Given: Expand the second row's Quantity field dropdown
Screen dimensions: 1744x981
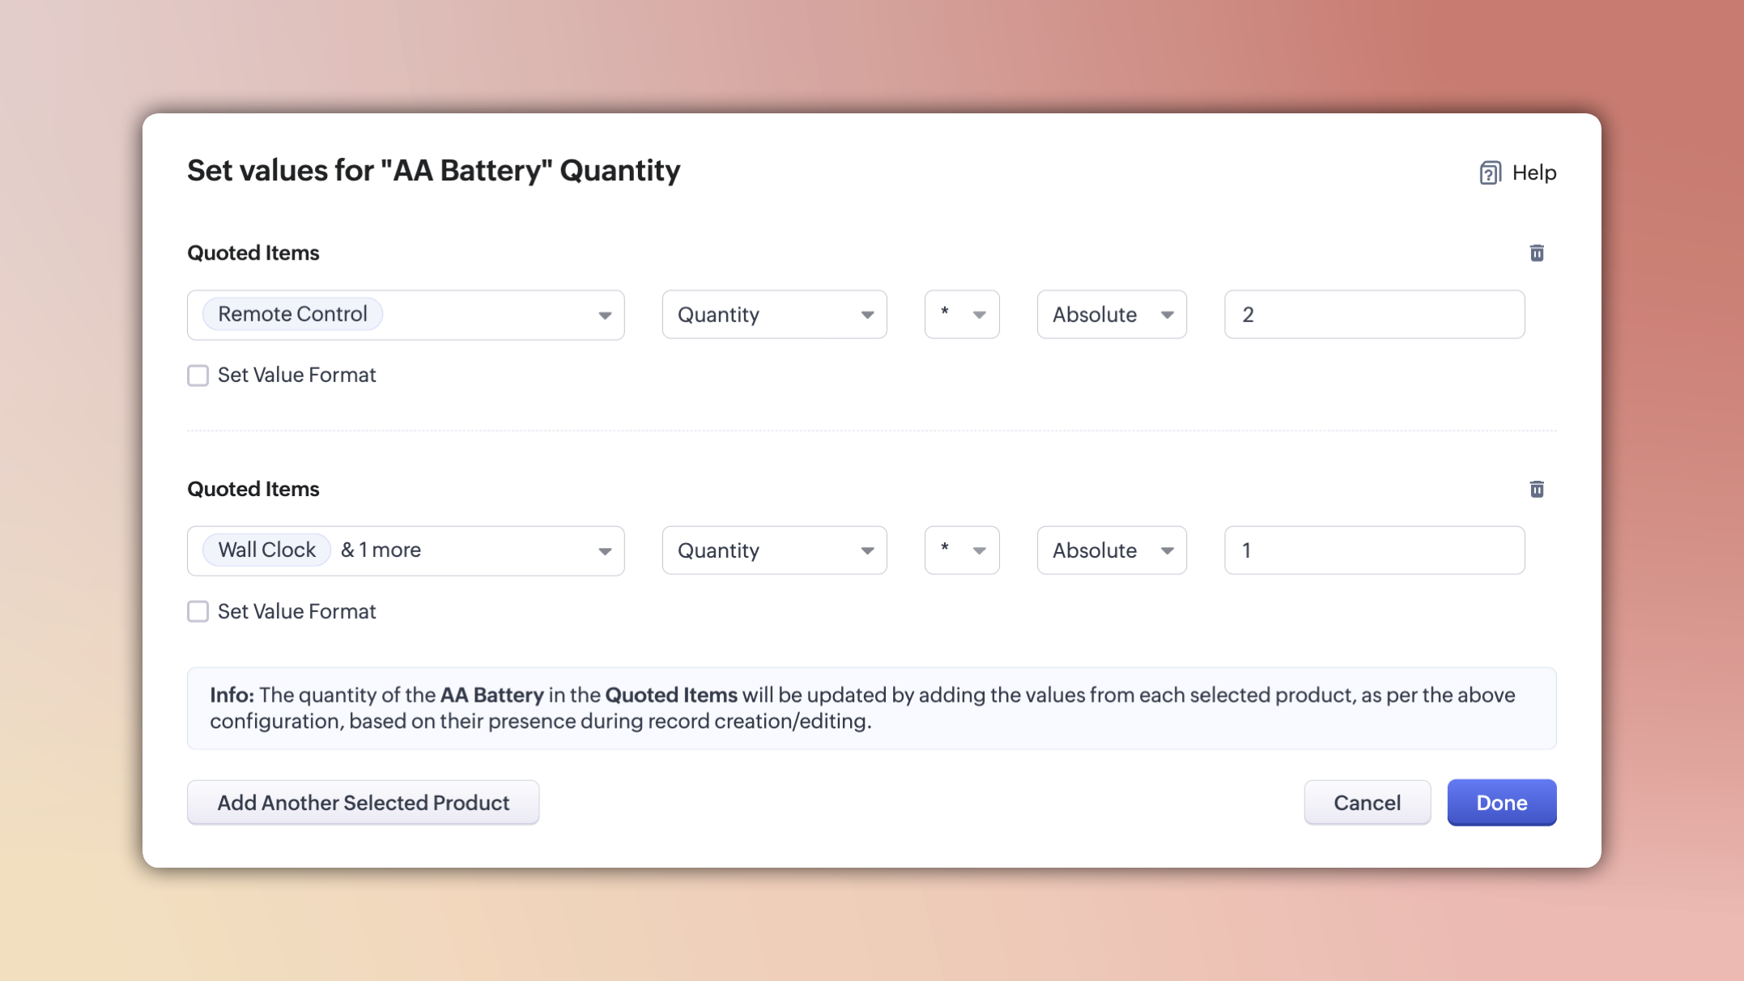Looking at the screenshot, I should [x=773, y=550].
